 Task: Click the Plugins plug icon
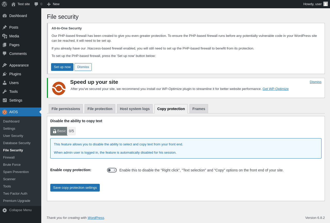(x=5, y=74)
